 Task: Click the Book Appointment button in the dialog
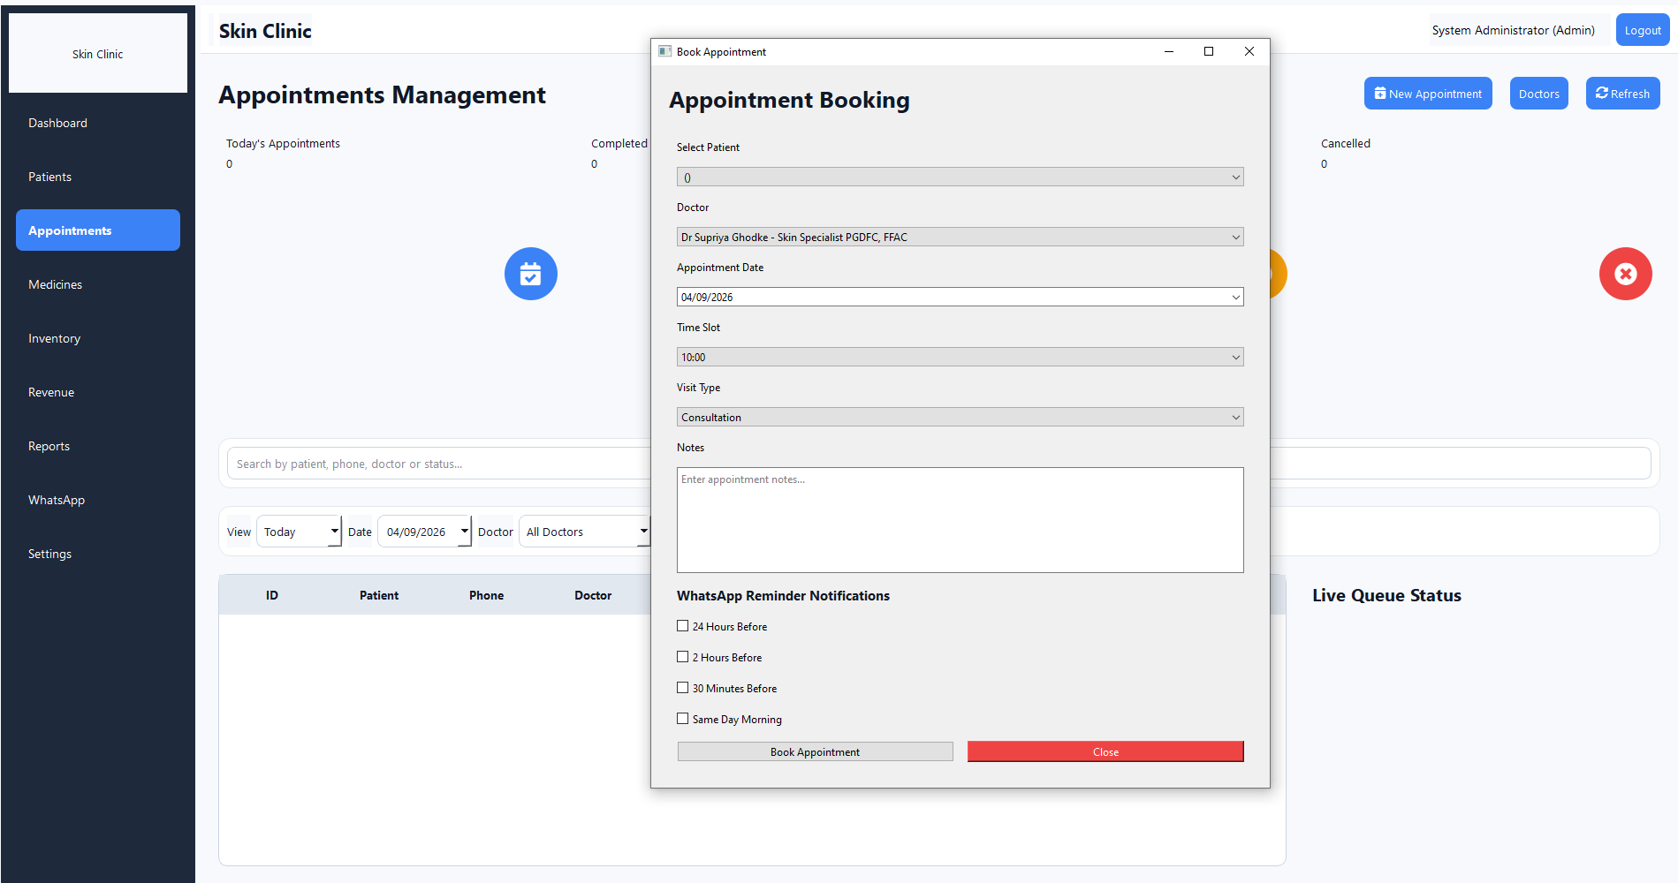815,751
